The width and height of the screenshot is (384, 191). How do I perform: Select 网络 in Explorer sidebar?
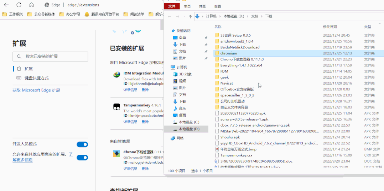(177, 138)
